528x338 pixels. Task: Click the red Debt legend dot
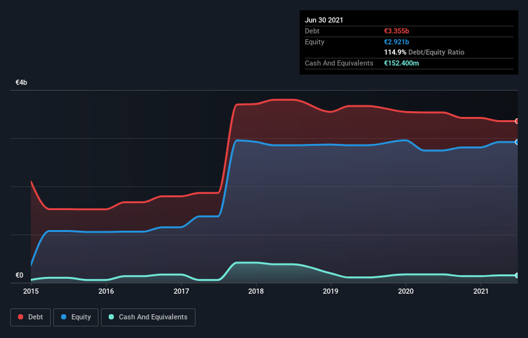pyautogui.click(x=21, y=317)
